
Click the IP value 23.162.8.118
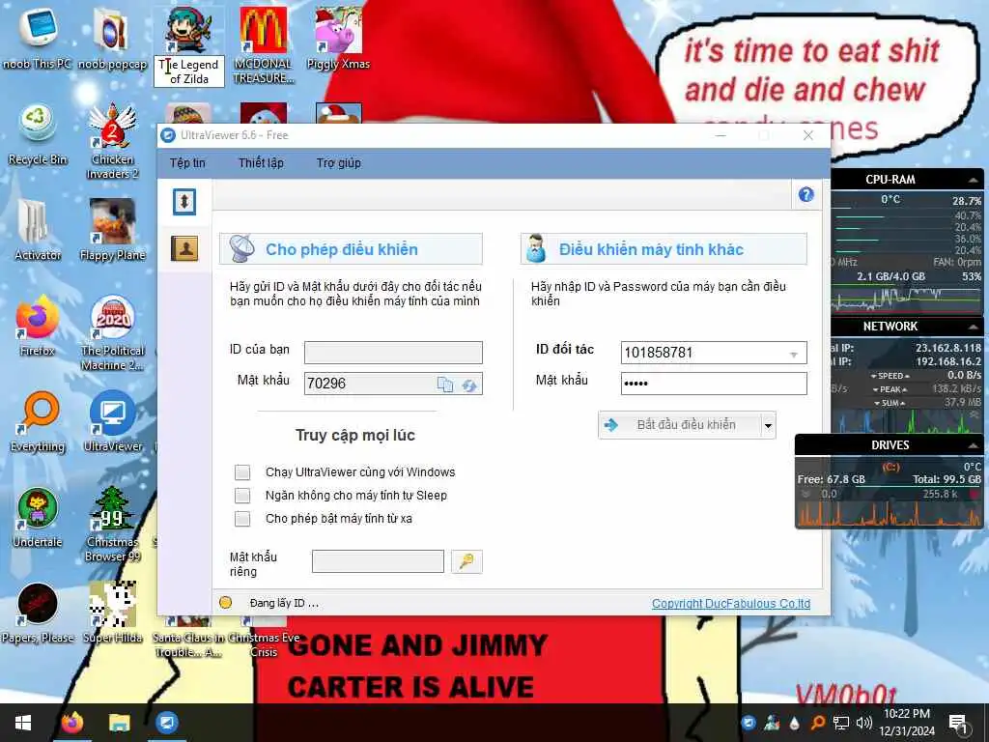pos(948,348)
